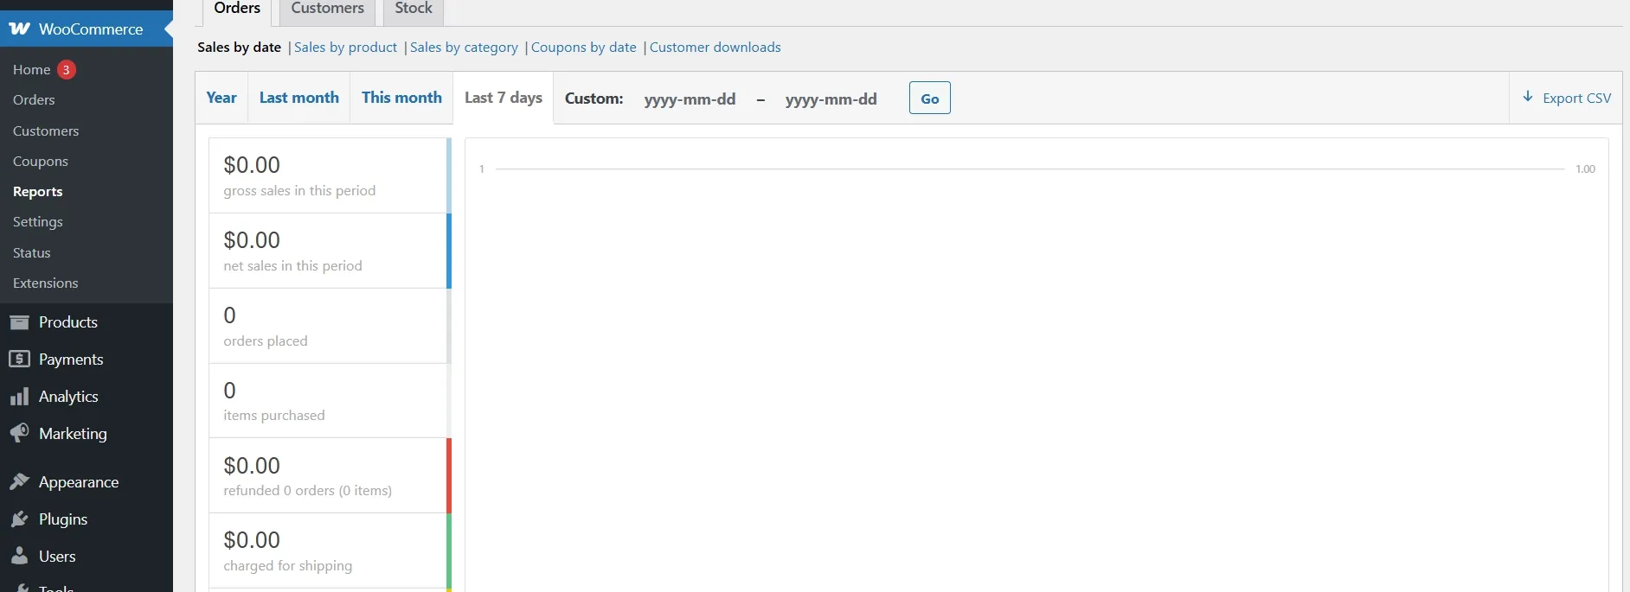This screenshot has width=1630, height=592.
Task: Click the WooCommerce menu heading
Action: (x=91, y=29)
